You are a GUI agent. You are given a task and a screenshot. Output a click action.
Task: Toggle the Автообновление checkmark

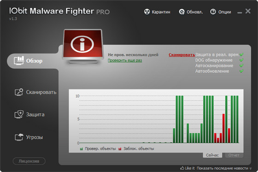tap(241, 71)
